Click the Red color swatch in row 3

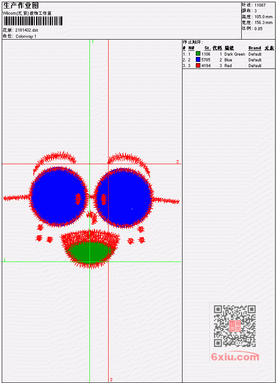pyautogui.click(x=198, y=65)
